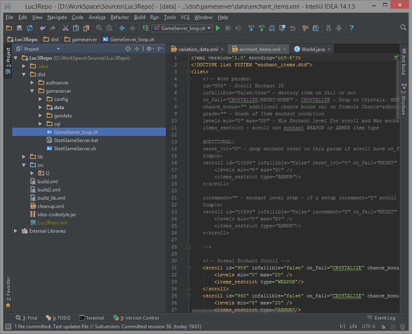Click the Cut scissors icon
Viewport: 416px width, 334px height.
click(x=66, y=28)
